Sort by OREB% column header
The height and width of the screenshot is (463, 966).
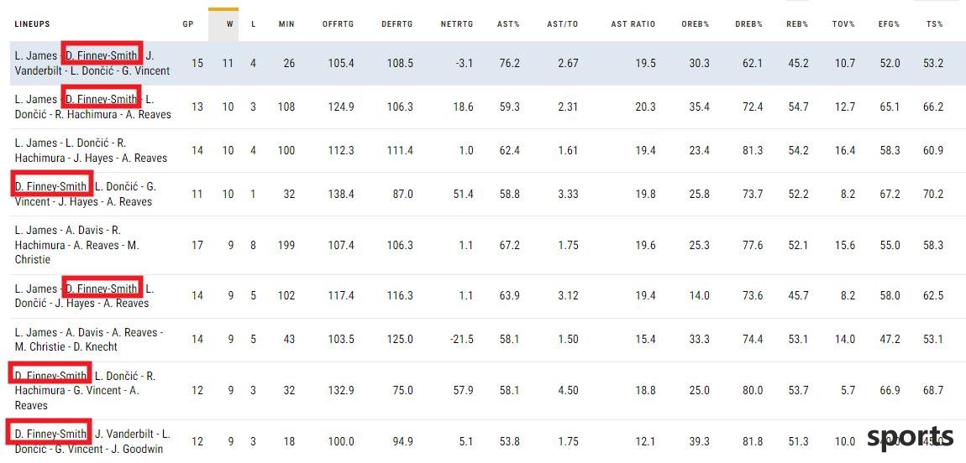(x=696, y=24)
